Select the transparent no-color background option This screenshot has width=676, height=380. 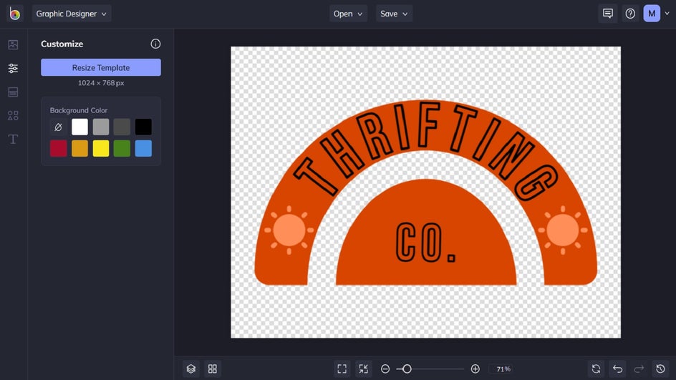[x=59, y=127]
